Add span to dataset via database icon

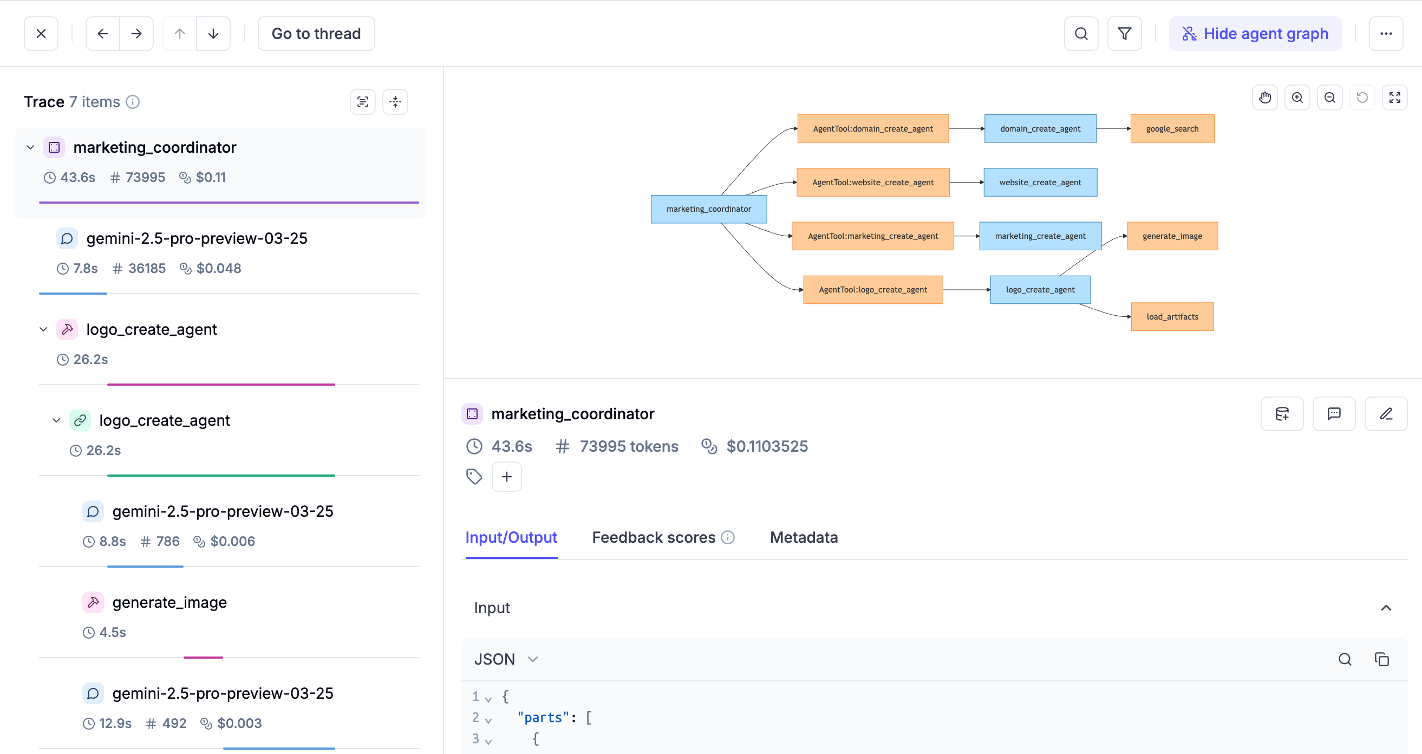[x=1282, y=414]
